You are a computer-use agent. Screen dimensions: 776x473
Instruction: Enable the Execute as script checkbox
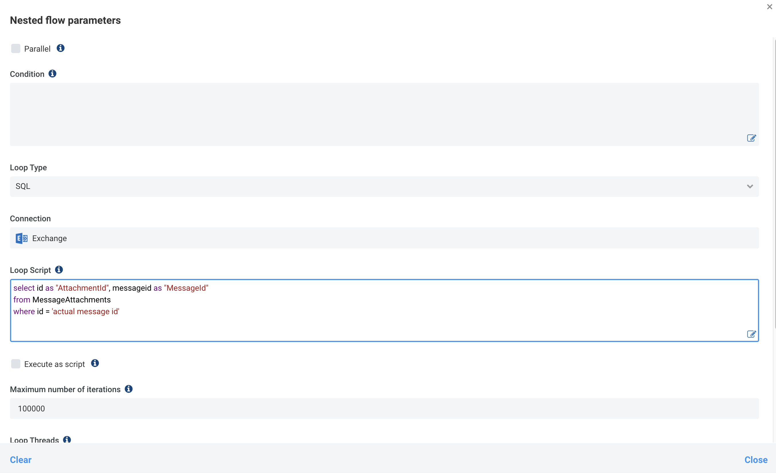coord(16,364)
